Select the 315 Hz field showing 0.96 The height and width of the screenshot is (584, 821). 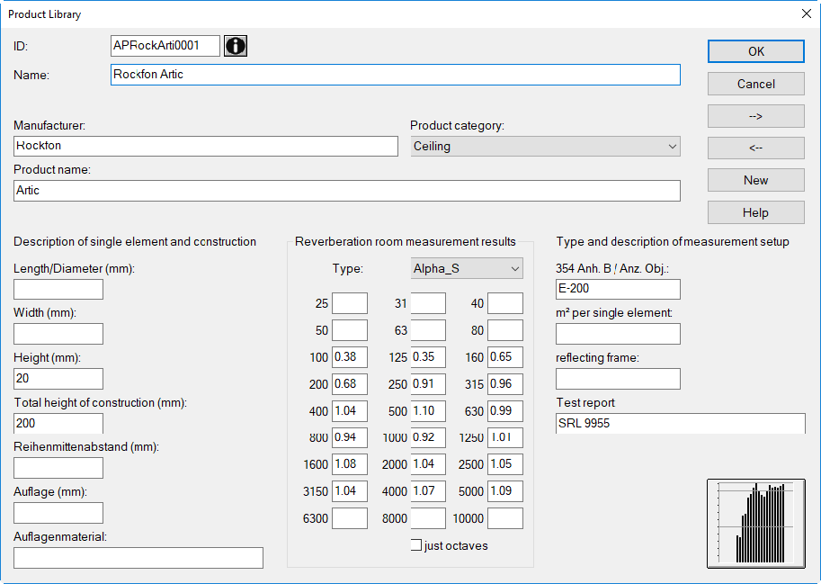505,384
